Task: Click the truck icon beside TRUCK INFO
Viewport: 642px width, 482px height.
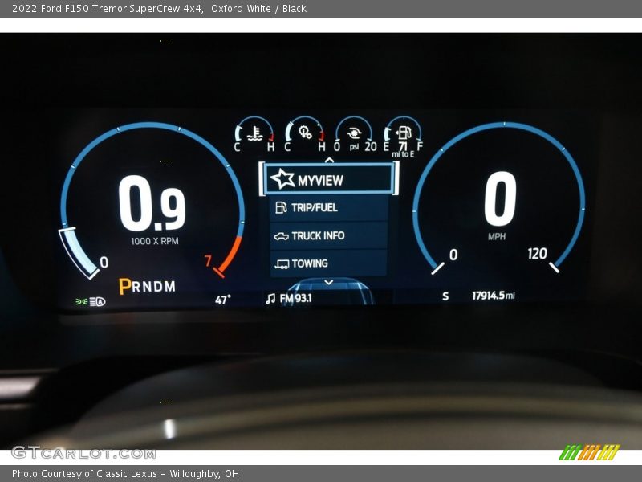Action: 282,236
